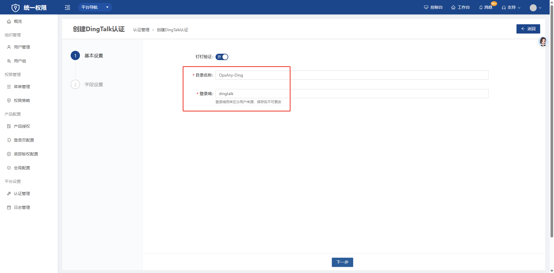Click the 认证管理 sidebar item
This screenshot has height=273, width=554.
point(22,194)
